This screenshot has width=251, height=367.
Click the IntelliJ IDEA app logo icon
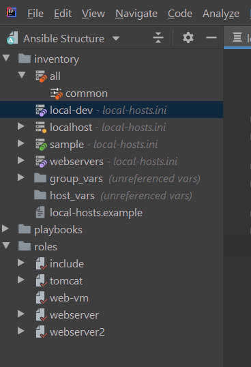(12, 12)
